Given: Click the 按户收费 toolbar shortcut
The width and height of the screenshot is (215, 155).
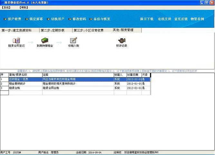Looking at the screenshot, I should (13, 19).
